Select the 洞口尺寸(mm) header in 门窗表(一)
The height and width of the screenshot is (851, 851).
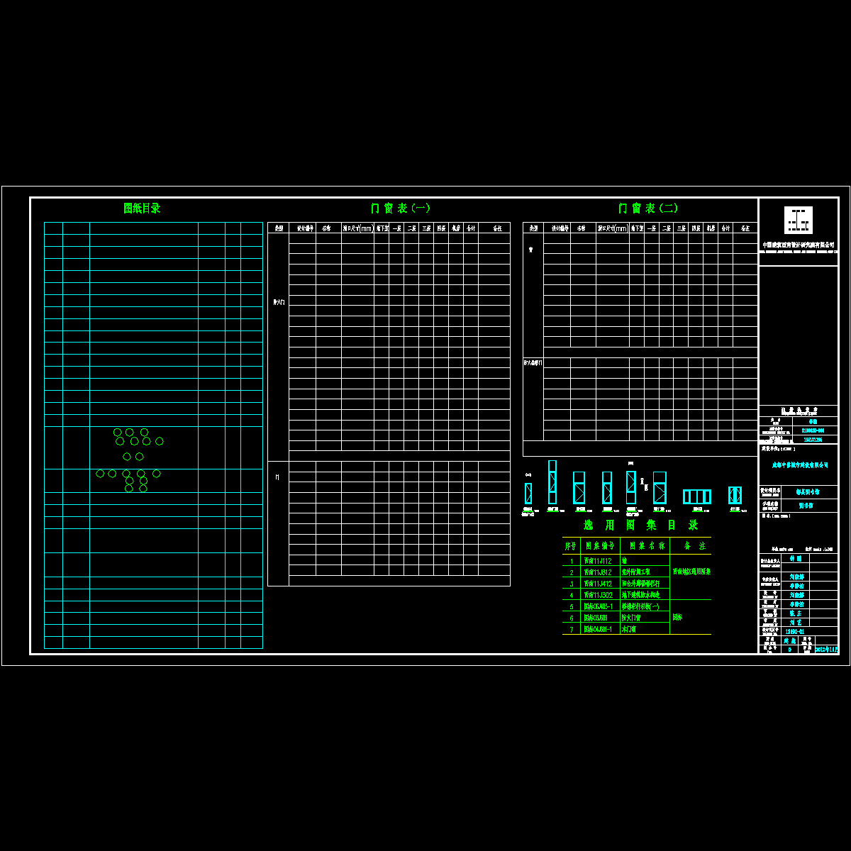point(357,228)
